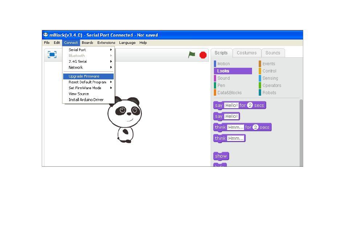345x237 pixels.
Task: Switch to the Sounds tab
Action: [273, 53]
